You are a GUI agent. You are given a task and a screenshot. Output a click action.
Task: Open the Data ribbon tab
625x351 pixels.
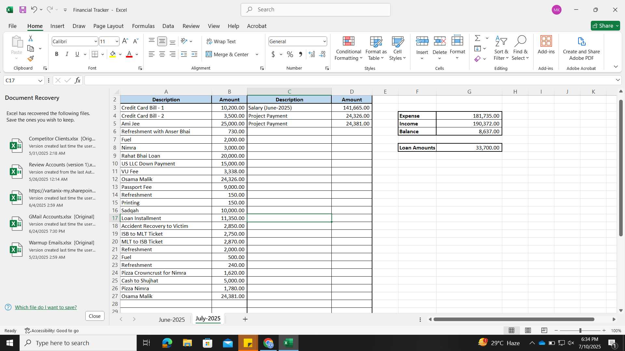168,26
